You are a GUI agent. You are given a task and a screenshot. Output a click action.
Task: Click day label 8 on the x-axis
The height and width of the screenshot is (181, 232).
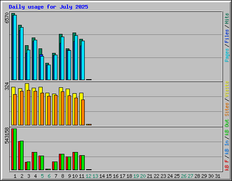pyautogui.click(x=63, y=176)
